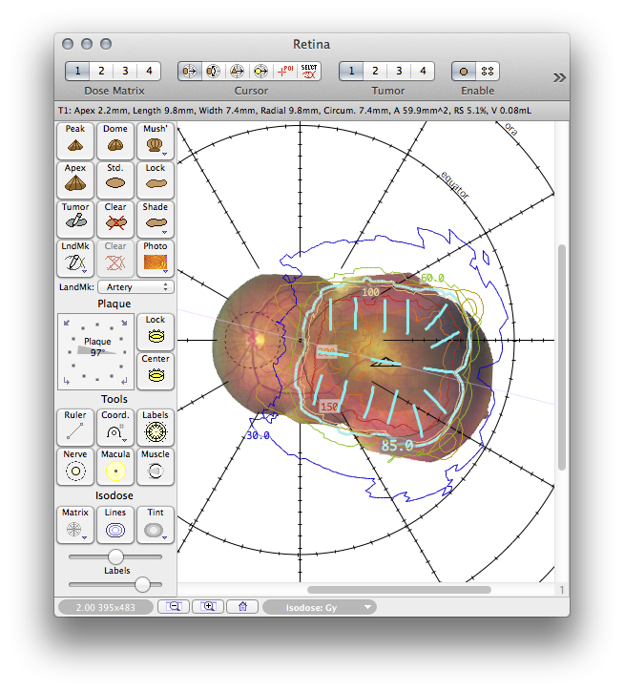
Task: Toggle isodose Tint display
Action: [156, 525]
